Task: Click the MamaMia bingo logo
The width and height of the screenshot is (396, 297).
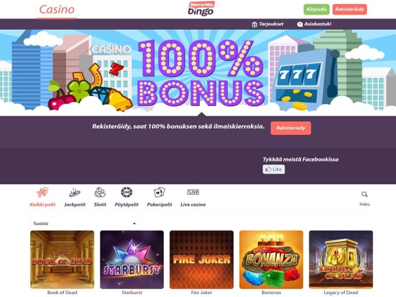Action: 201,9
